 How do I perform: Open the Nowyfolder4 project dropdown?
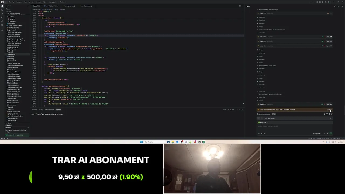click(53, 2)
